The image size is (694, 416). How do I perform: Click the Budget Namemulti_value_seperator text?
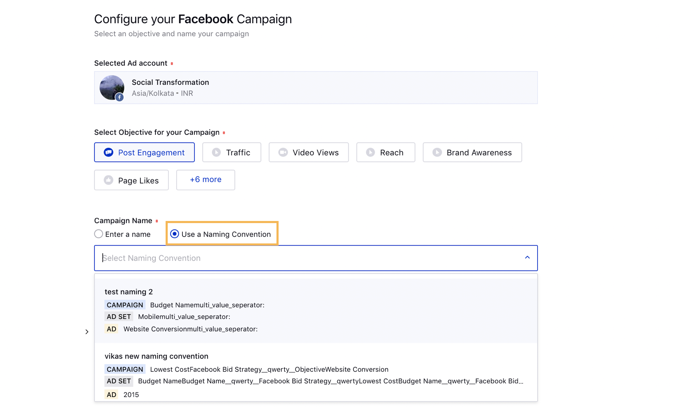coord(207,305)
